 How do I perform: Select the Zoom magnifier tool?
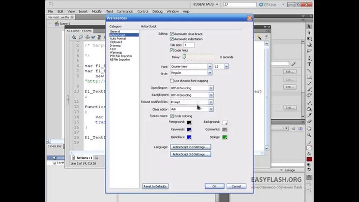[309, 135]
